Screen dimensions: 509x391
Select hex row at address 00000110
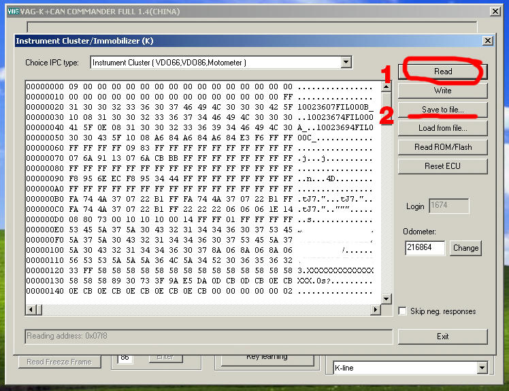(199, 260)
